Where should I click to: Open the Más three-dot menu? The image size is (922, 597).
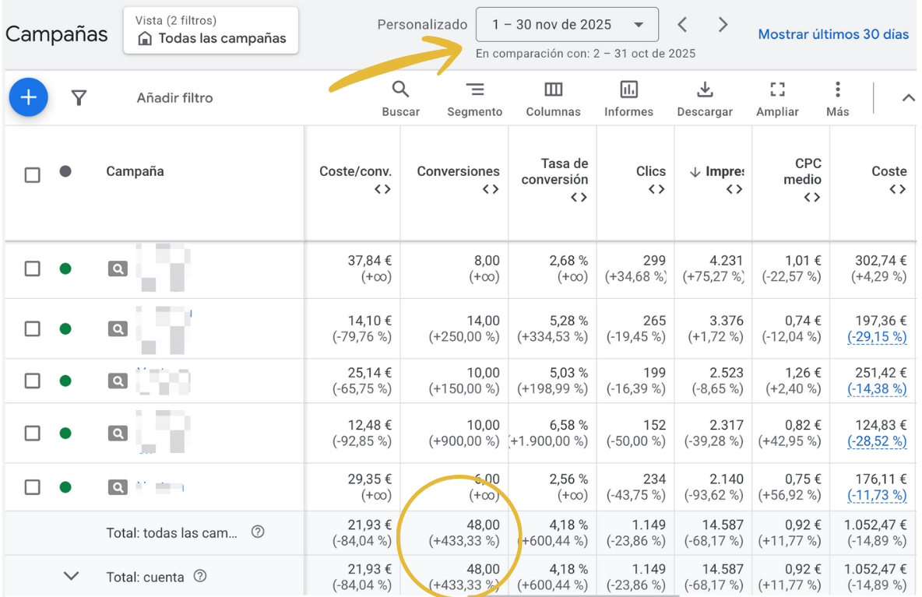837,90
